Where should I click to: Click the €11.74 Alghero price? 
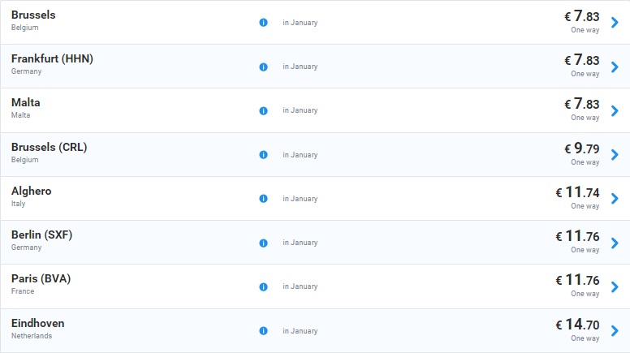pyautogui.click(x=577, y=192)
